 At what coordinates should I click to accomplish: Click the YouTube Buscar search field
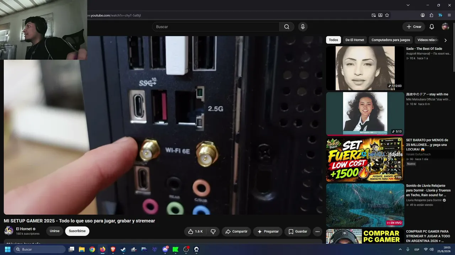[x=216, y=27]
